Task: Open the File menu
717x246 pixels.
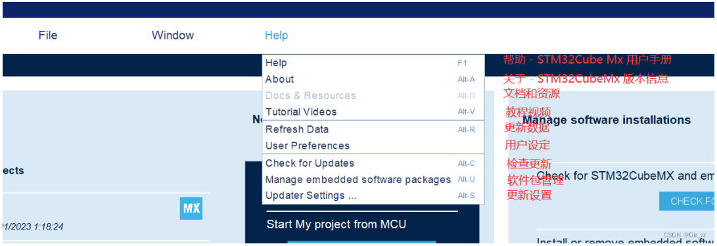Action: point(48,35)
